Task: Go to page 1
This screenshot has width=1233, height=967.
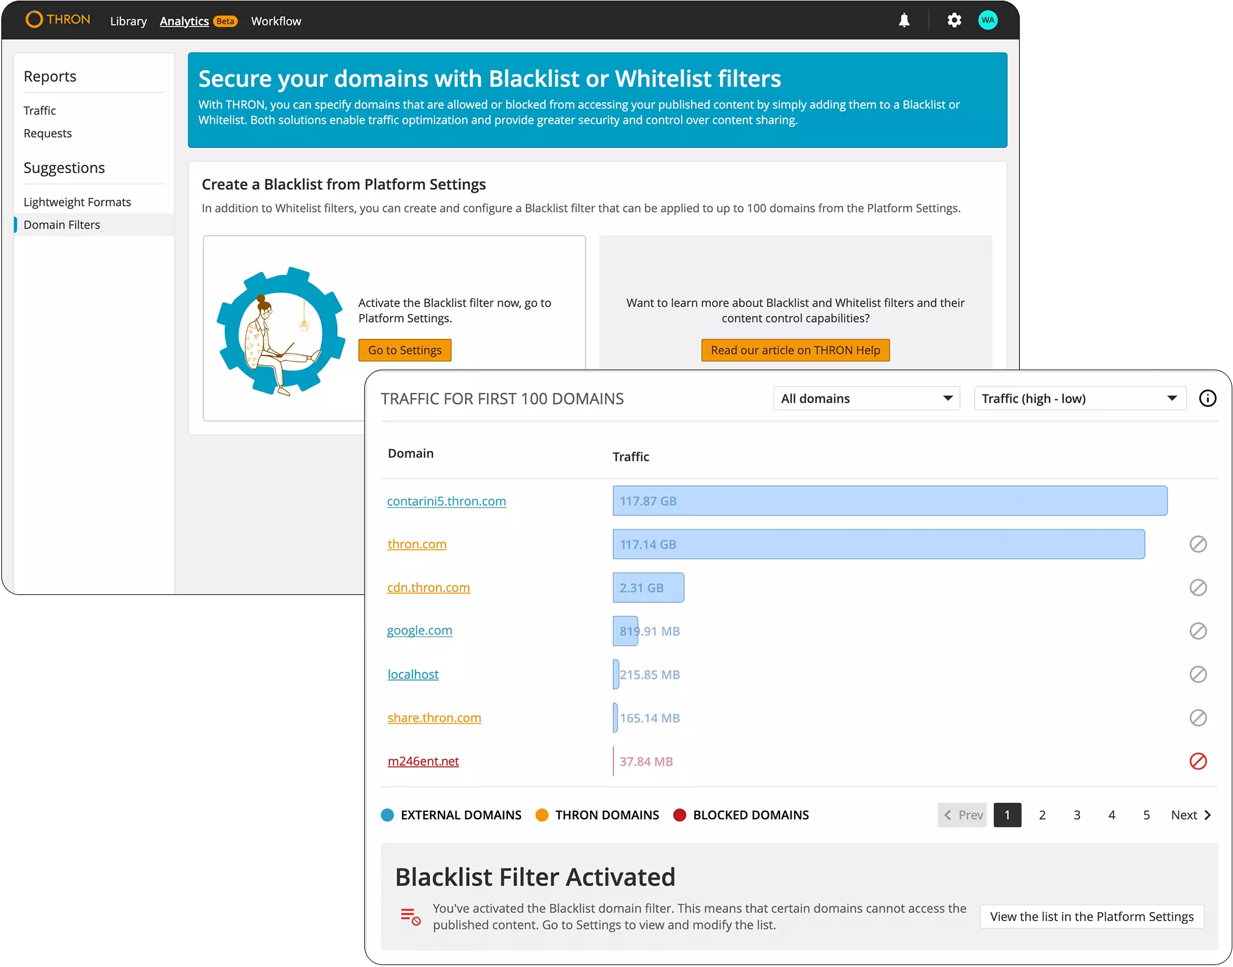Action: tap(1007, 815)
